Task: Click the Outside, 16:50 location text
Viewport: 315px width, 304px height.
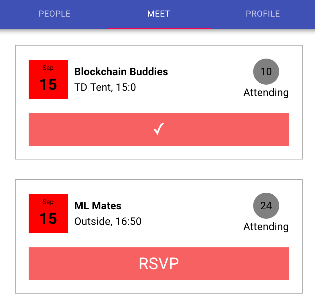Action: point(108,221)
